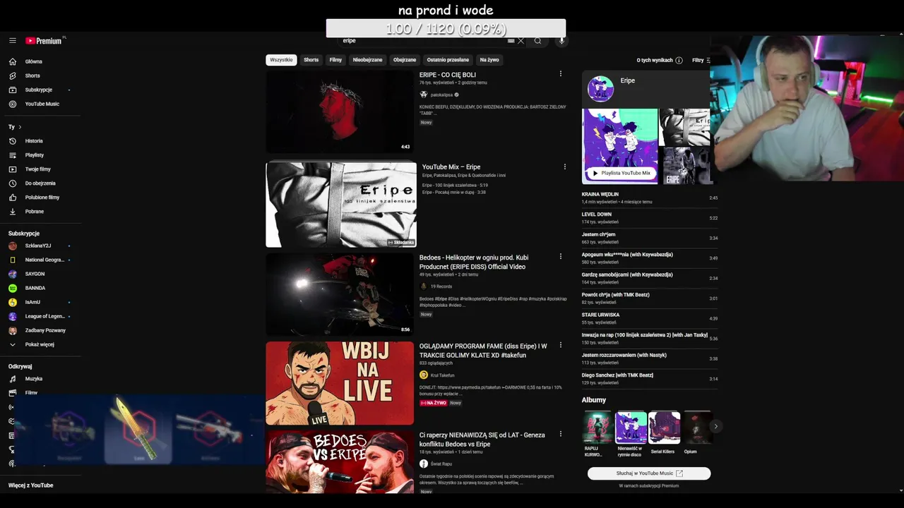Play the song LEVEL DOWN

point(650,218)
